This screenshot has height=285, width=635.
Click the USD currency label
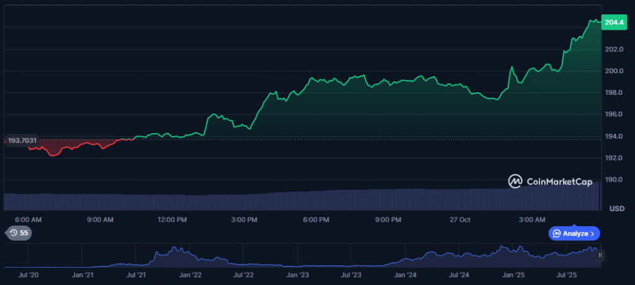pos(616,209)
